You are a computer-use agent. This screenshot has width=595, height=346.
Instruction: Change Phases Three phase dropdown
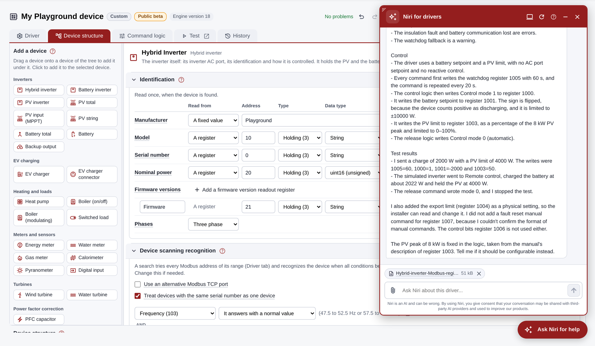point(214,225)
